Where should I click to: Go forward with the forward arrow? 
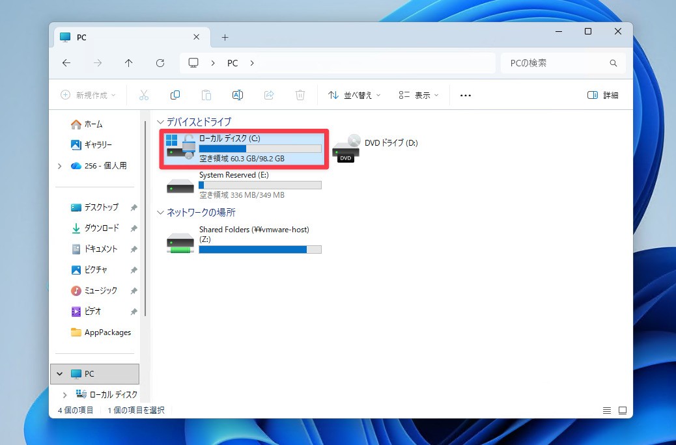pyautogui.click(x=98, y=63)
